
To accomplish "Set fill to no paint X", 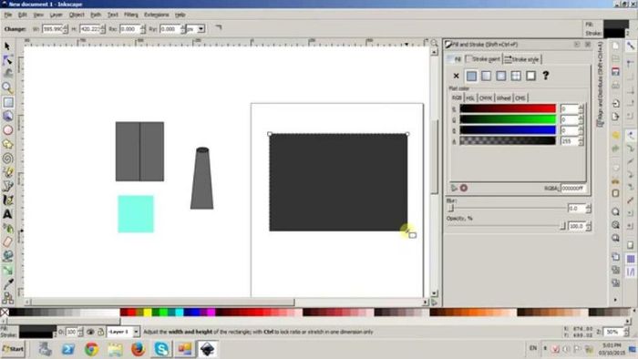I will click(x=456, y=76).
